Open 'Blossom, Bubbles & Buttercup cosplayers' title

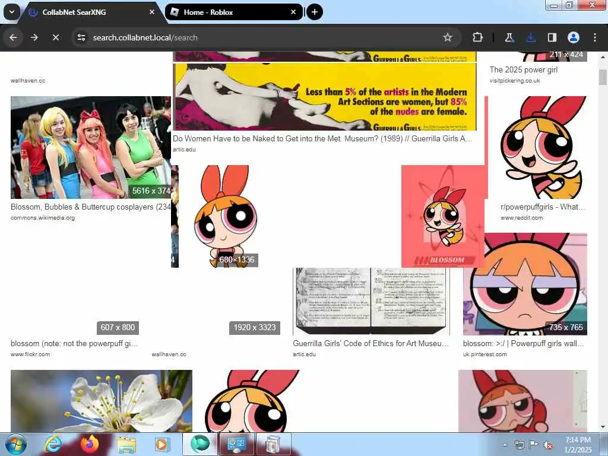(90, 207)
